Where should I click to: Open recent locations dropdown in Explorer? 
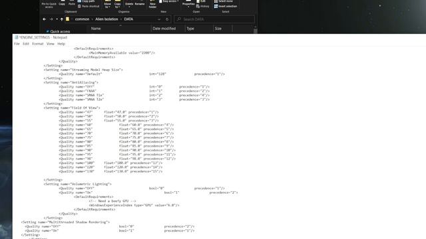(57, 19)
